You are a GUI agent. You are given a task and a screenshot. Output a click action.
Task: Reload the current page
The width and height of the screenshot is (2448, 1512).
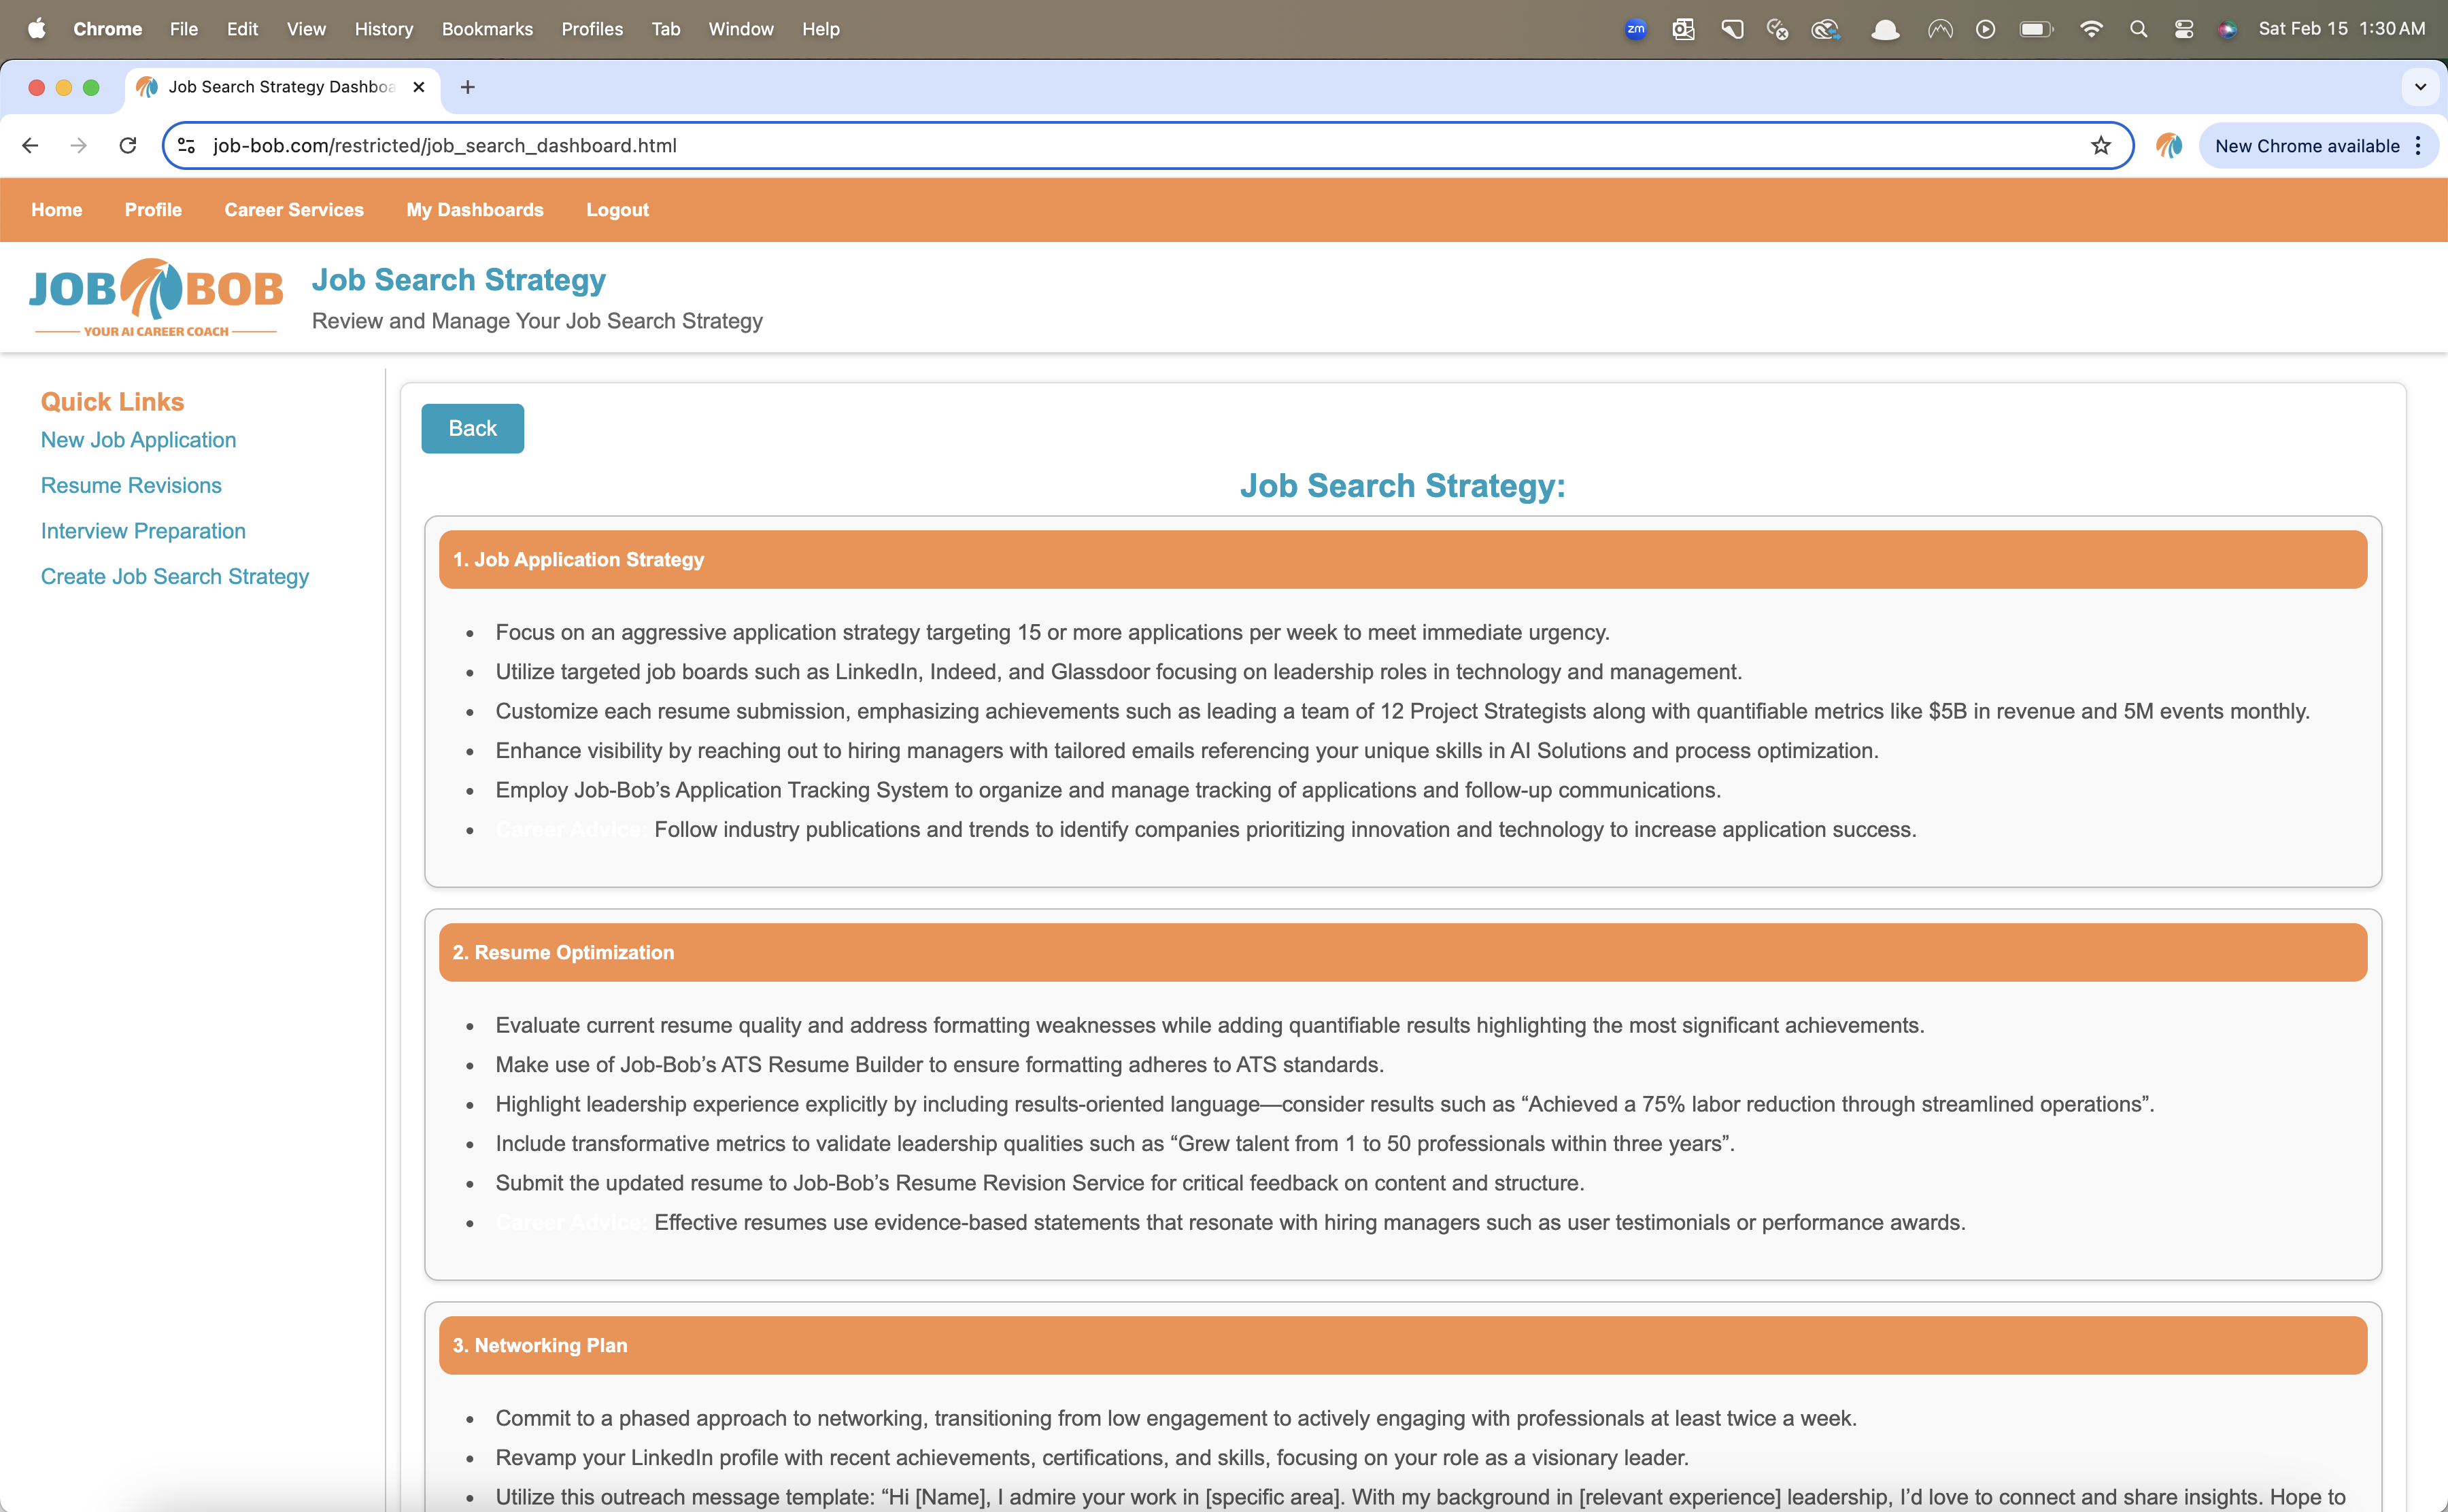[127, 146]
